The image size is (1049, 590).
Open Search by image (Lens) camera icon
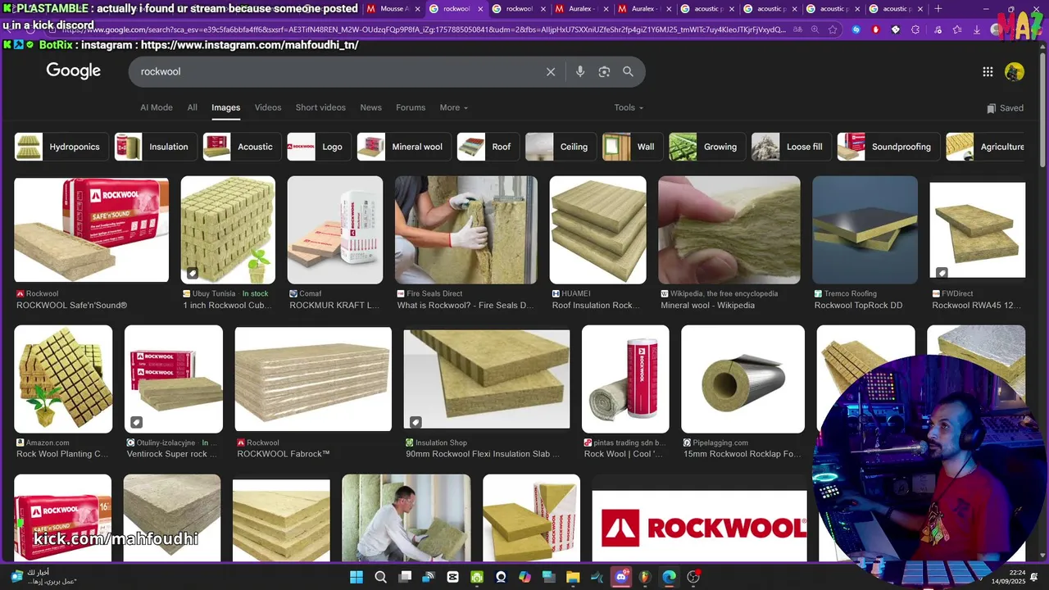[x=604, y=72]
